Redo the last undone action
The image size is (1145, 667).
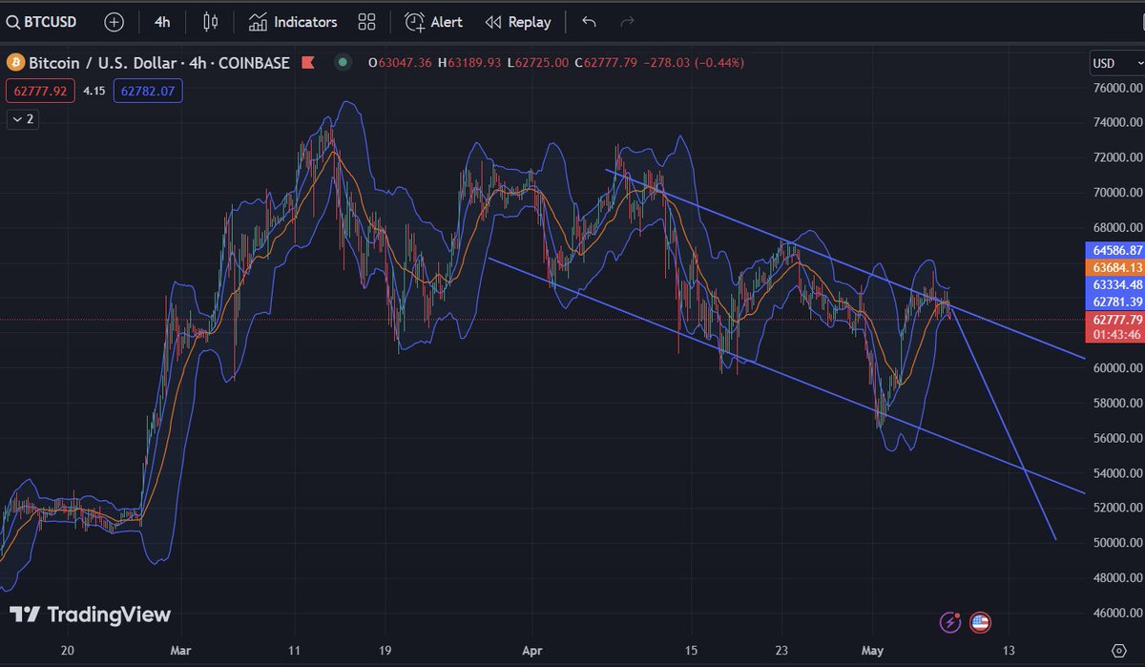627,22
